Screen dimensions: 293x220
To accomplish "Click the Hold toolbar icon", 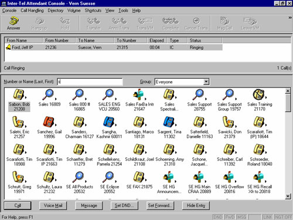I will [x=65, y=23].
